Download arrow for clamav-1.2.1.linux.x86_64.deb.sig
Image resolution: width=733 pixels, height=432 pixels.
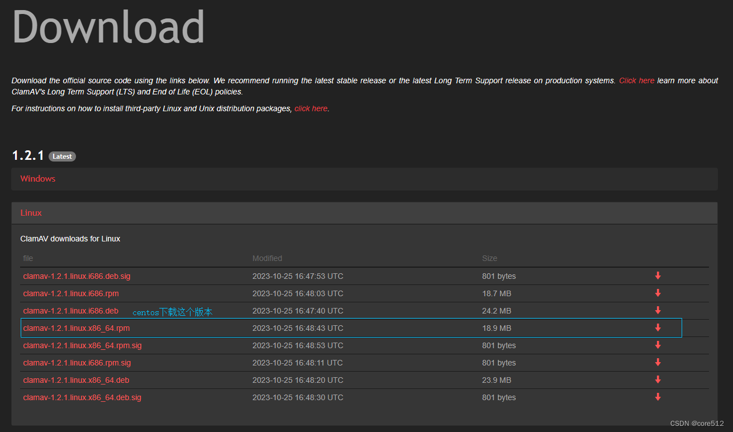click(x=658, y=397)
